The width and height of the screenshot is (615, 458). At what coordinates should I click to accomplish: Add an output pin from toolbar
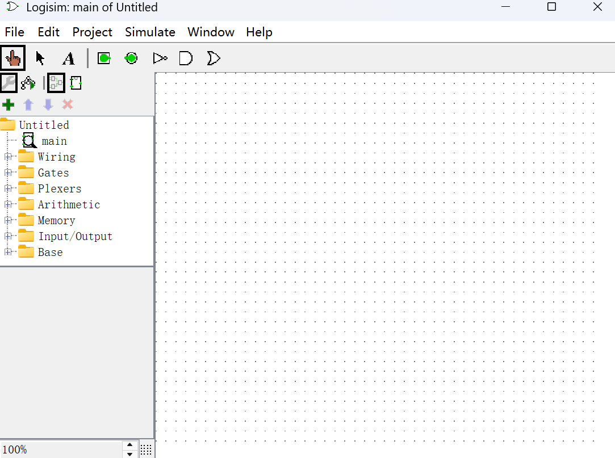tap(131, 58)
